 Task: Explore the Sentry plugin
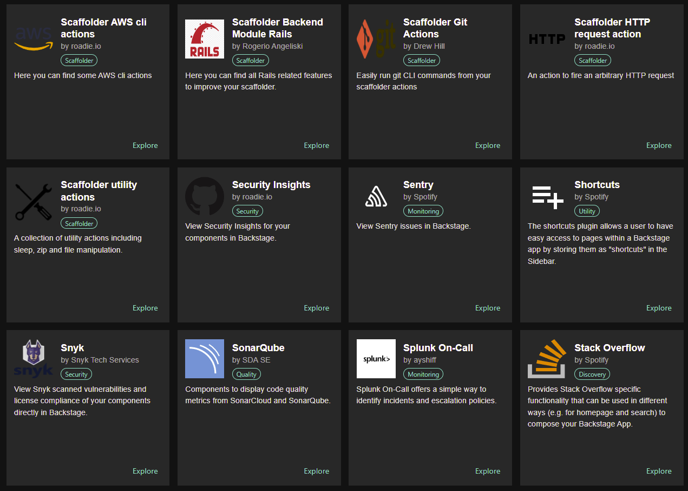(488, 308)
